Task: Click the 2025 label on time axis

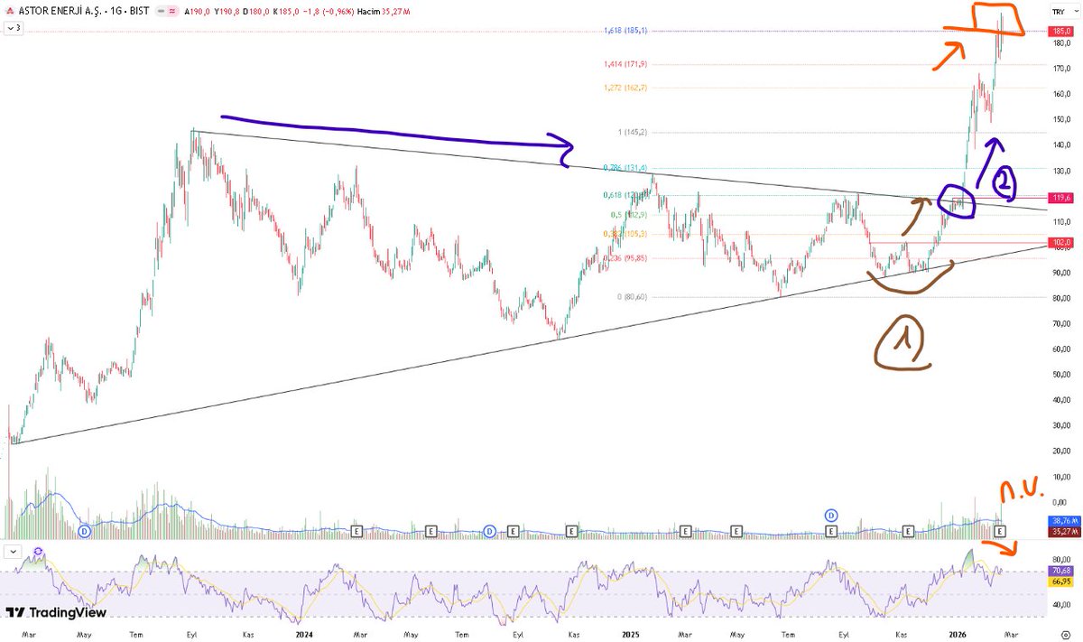Action: pos(630,635)
